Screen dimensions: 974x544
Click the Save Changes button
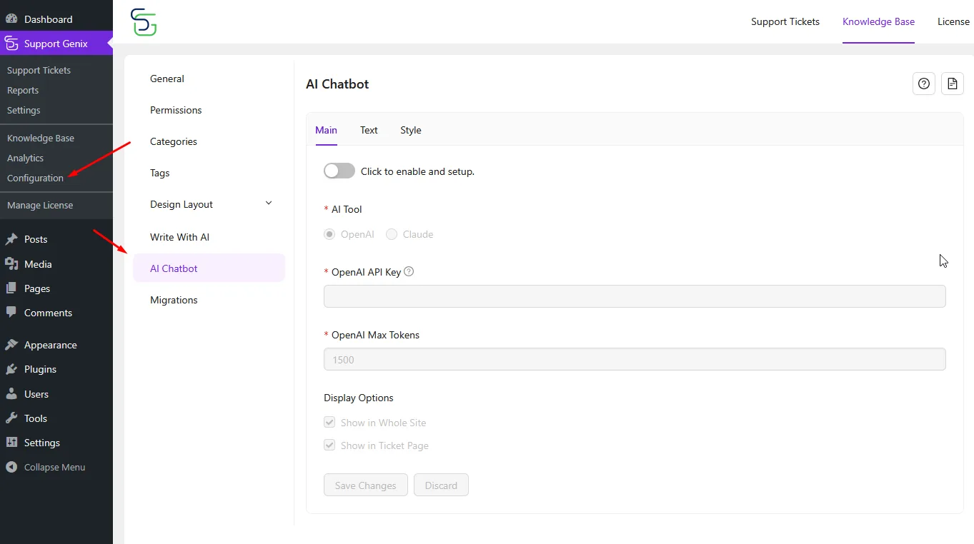[365, 485]
